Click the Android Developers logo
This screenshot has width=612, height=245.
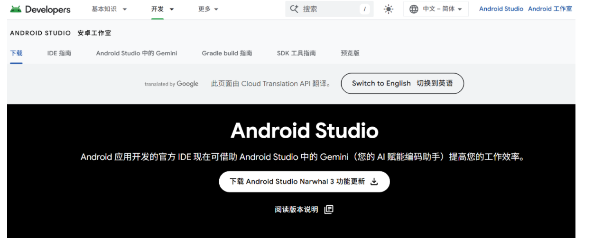pos(40,9)
